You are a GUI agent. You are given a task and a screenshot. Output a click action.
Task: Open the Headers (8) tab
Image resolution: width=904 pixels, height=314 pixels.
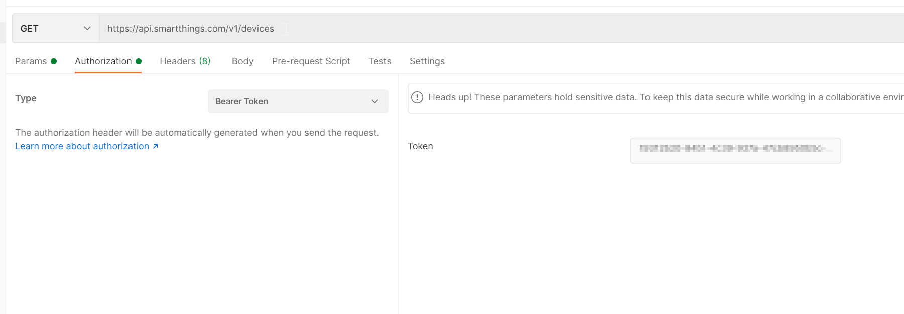click(x=185, y=61)
